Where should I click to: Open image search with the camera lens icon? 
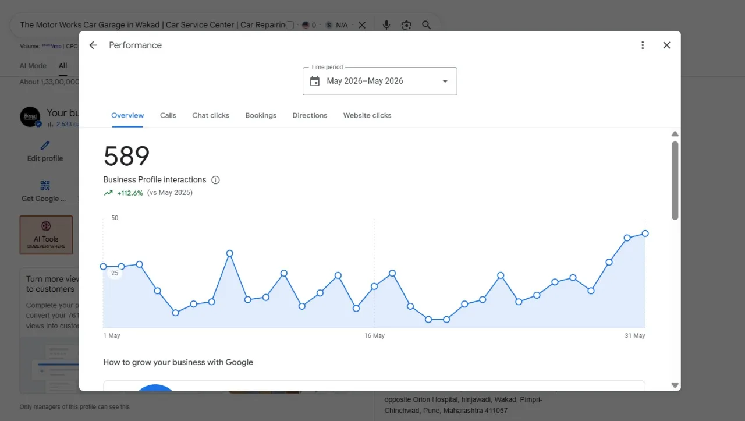[x=406, y=25]
